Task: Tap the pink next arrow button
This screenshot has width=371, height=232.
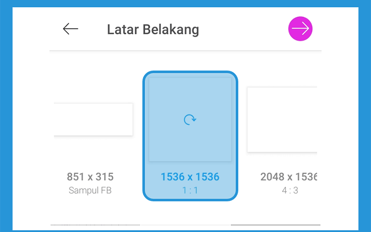Action: [x=300, y=29]
